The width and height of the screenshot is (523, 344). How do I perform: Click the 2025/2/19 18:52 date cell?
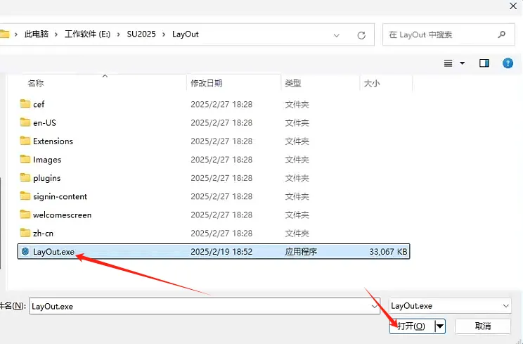(x=221, y=252)
